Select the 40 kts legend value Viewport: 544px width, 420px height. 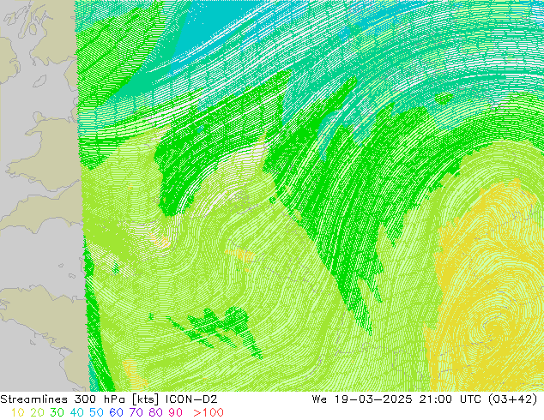tap(76, 412)
